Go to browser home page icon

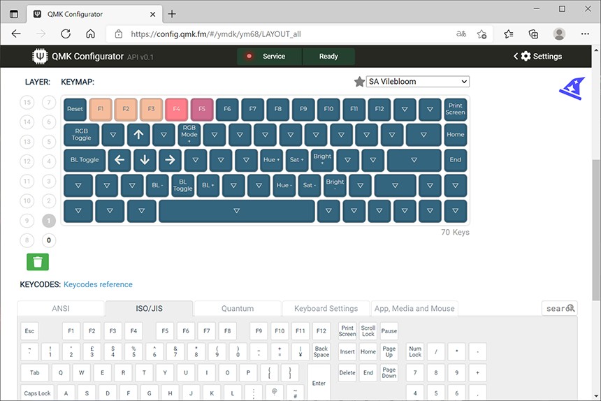coord(90,34)
